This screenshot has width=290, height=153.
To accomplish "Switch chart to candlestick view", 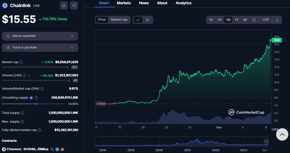I will point(147,20).
